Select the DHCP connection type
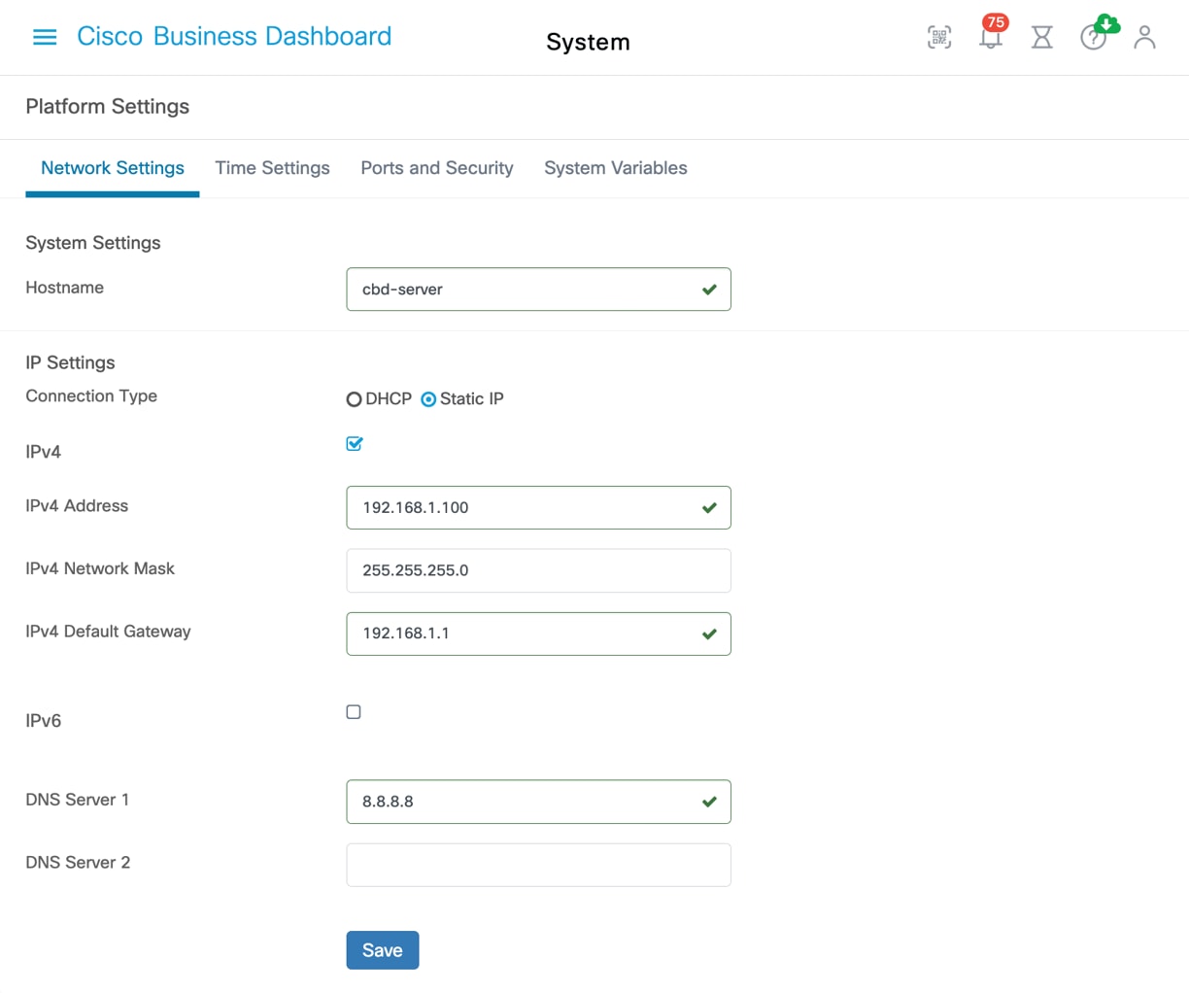Image resolution: width=1189 pixels, height=993 pixels. point(355,399)
